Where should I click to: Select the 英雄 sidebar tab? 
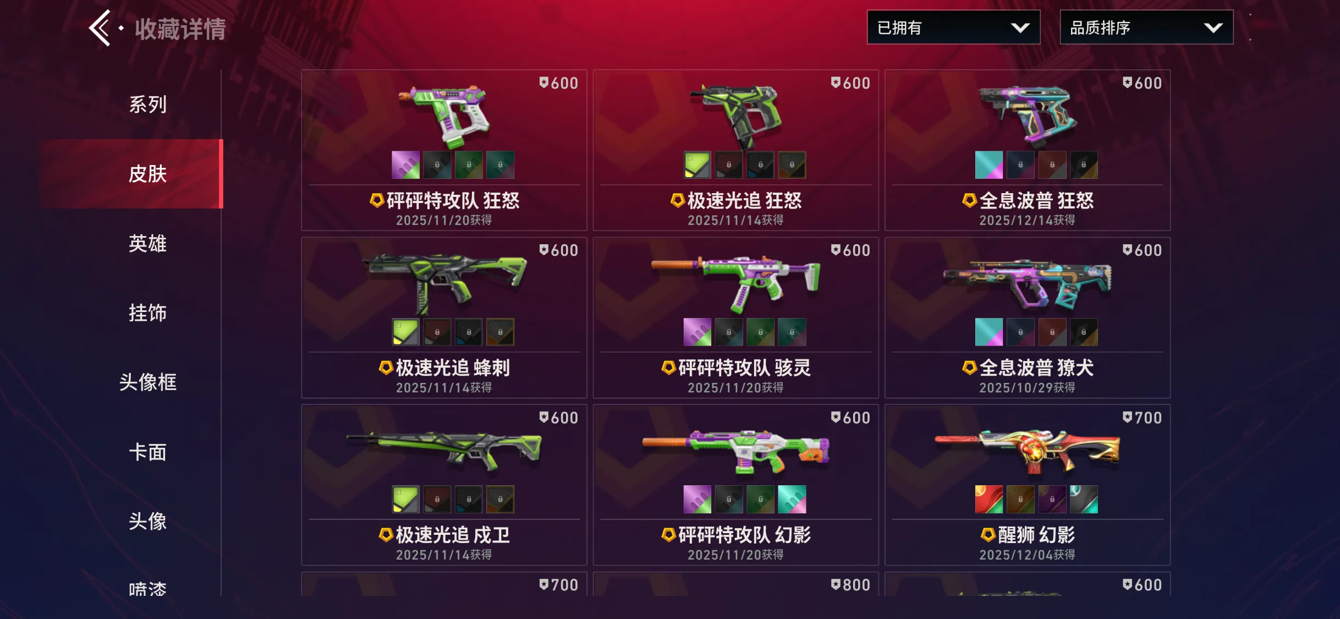coord(147,243)
